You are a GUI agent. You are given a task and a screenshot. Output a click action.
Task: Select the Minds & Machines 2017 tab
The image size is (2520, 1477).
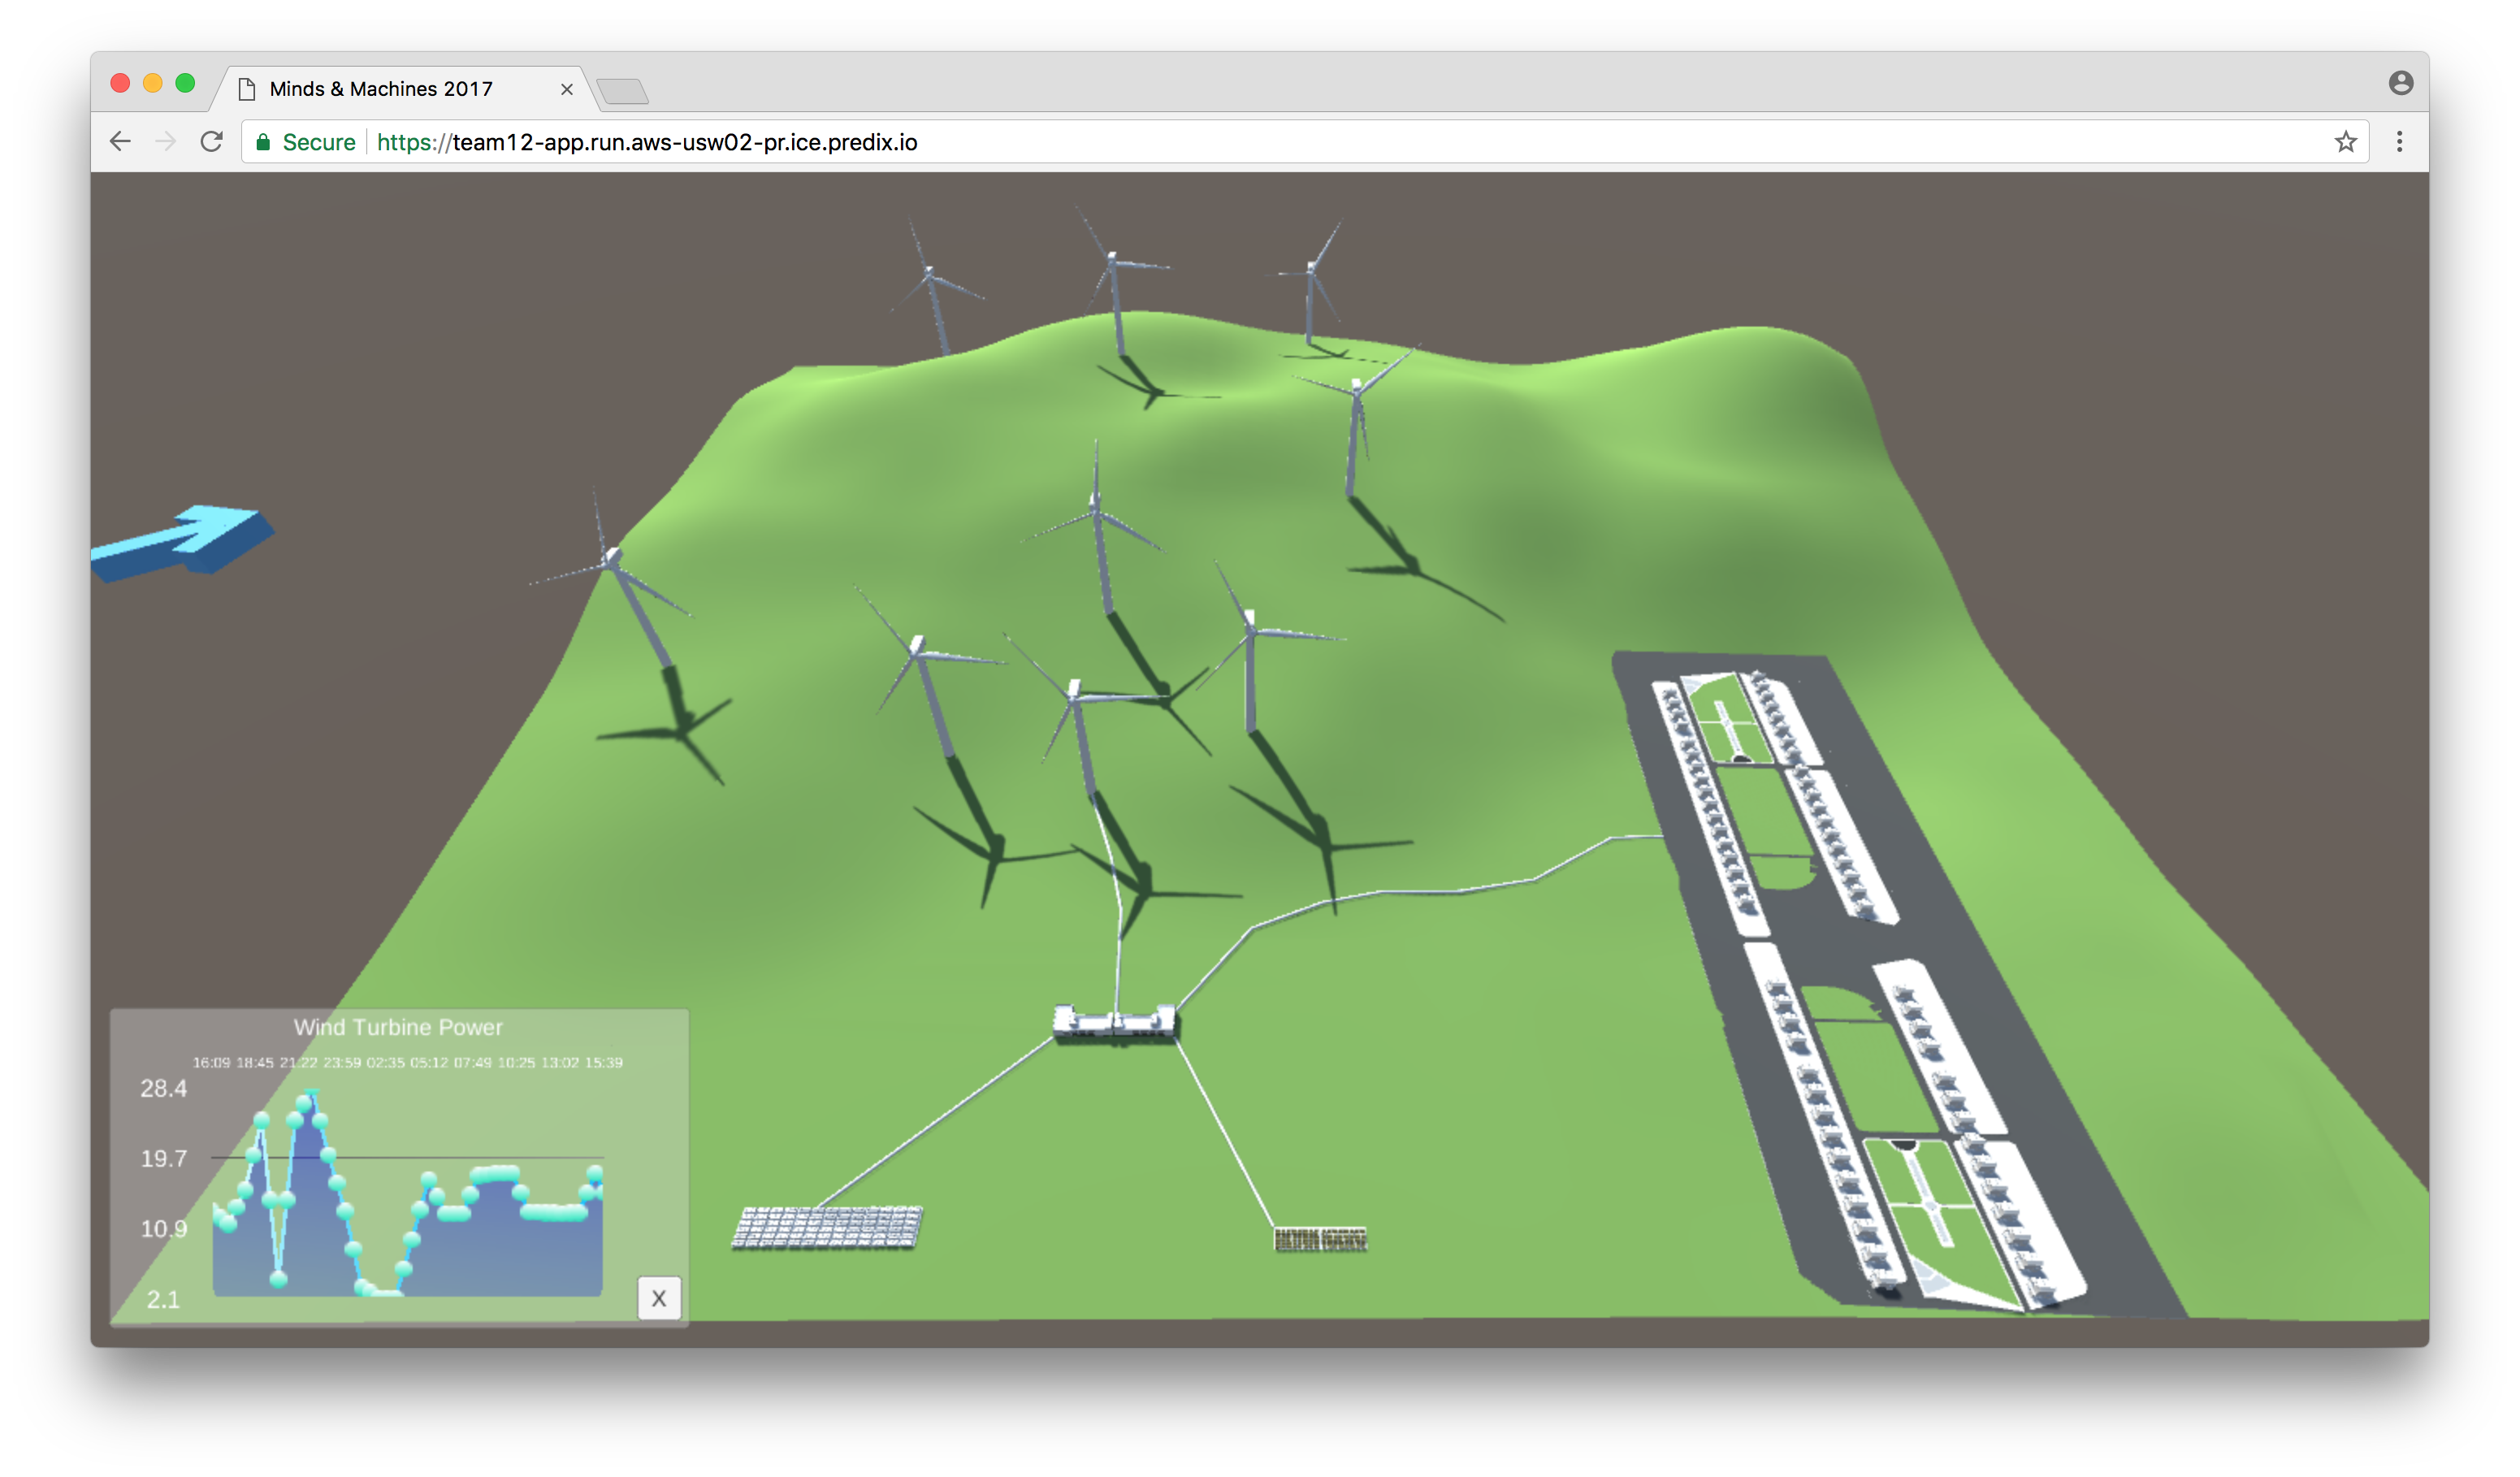[x=381, y=89]
